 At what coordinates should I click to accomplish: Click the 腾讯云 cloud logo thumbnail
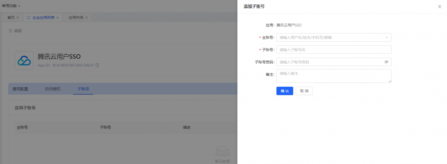coord(24,60)
